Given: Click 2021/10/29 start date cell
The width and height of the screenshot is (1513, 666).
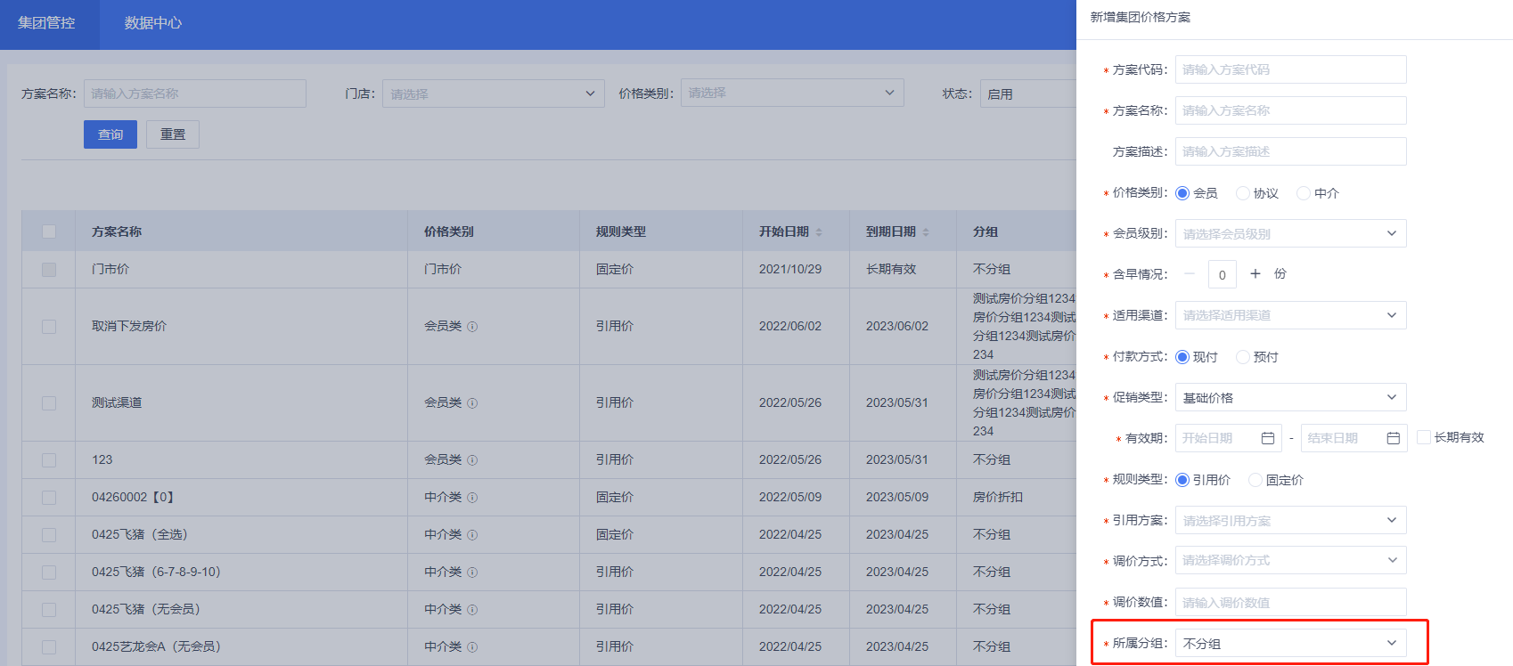Looking at the screenshot, I should [790, 269].
